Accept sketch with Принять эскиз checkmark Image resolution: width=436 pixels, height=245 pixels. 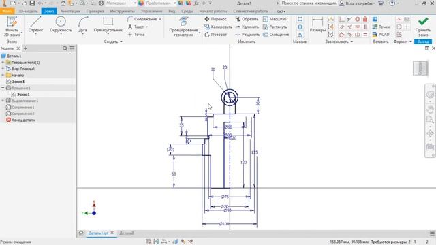(x=423, y=27)
